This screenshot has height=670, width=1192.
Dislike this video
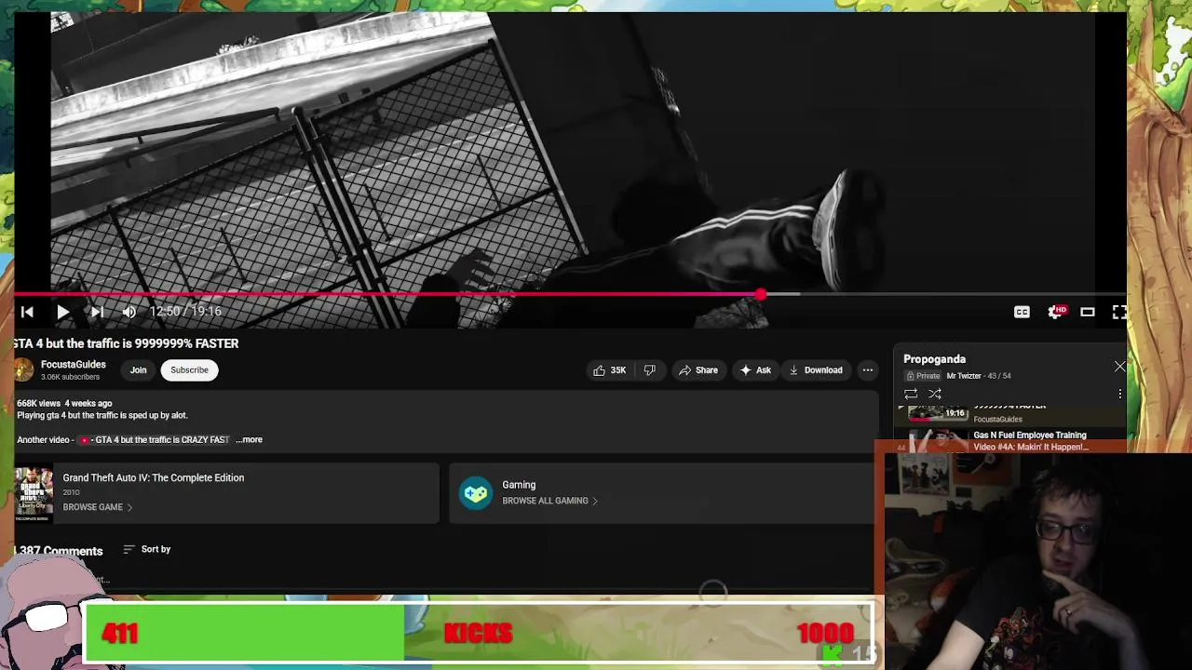tap(649, 369)
